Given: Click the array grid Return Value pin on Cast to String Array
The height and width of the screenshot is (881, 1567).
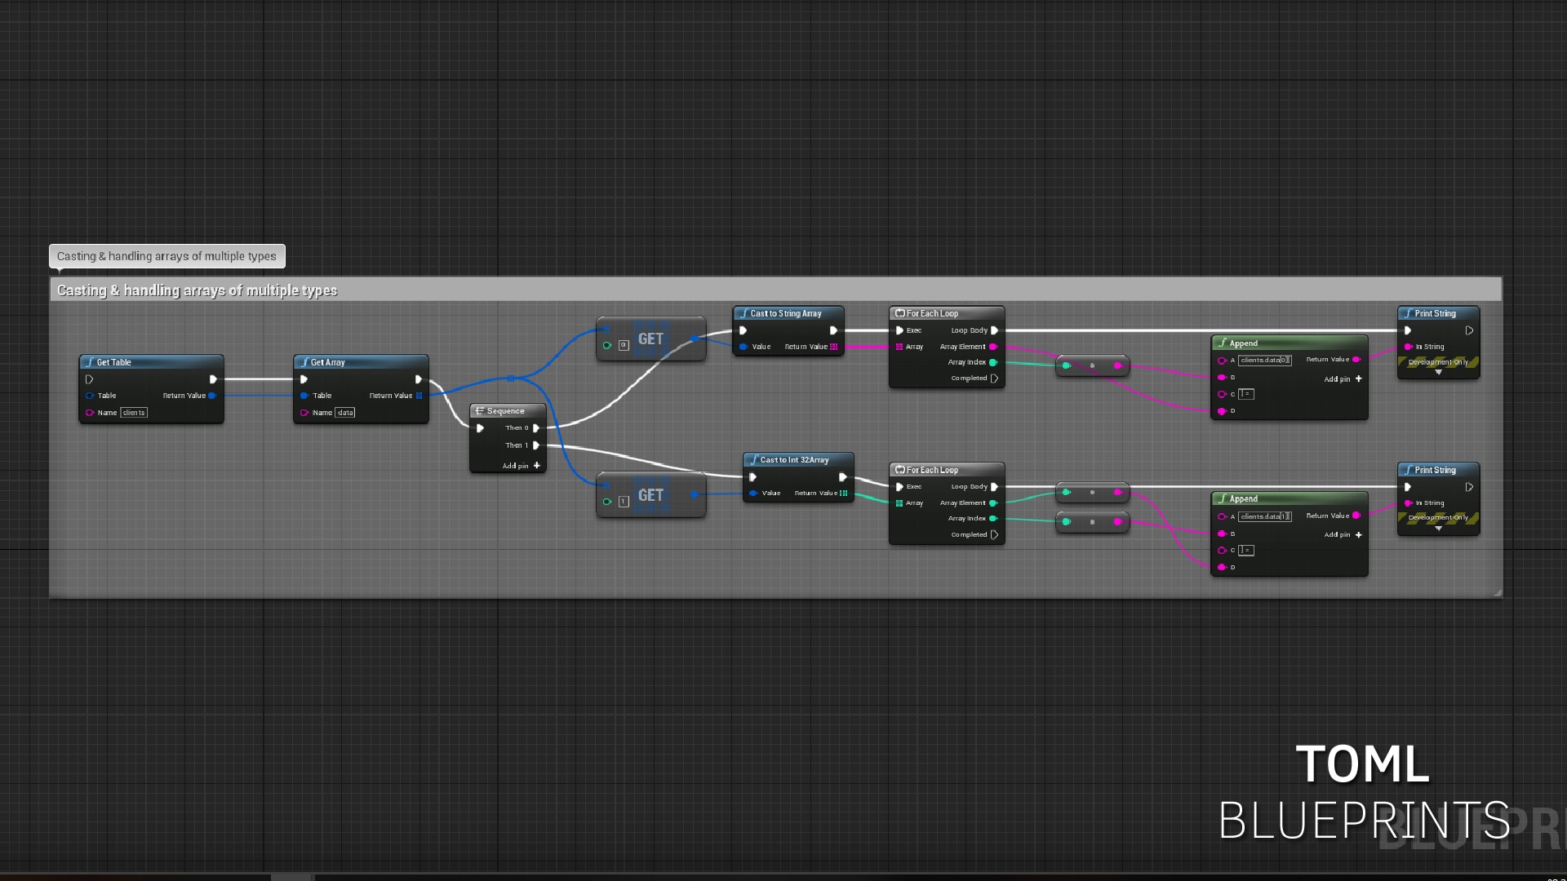Looking at the screenshot, I should (x=832, y=347).
